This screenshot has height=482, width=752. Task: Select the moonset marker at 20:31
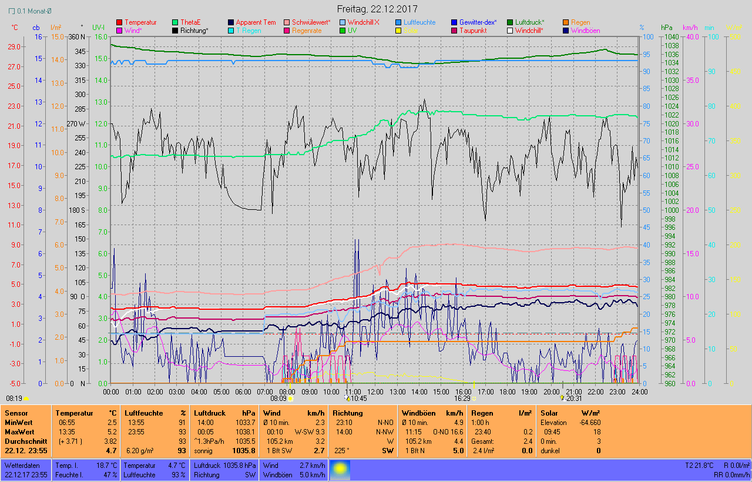[x=562, y=399]
